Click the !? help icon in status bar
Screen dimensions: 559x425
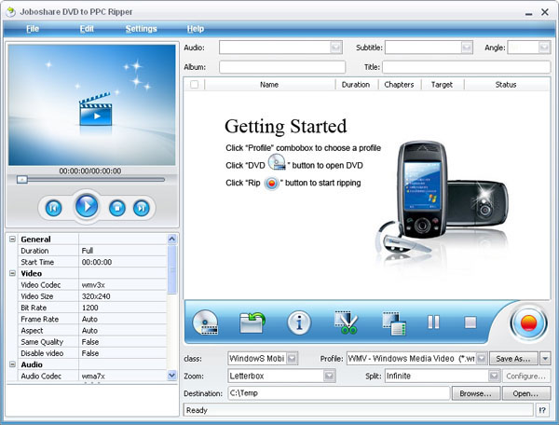pos(542,410)
